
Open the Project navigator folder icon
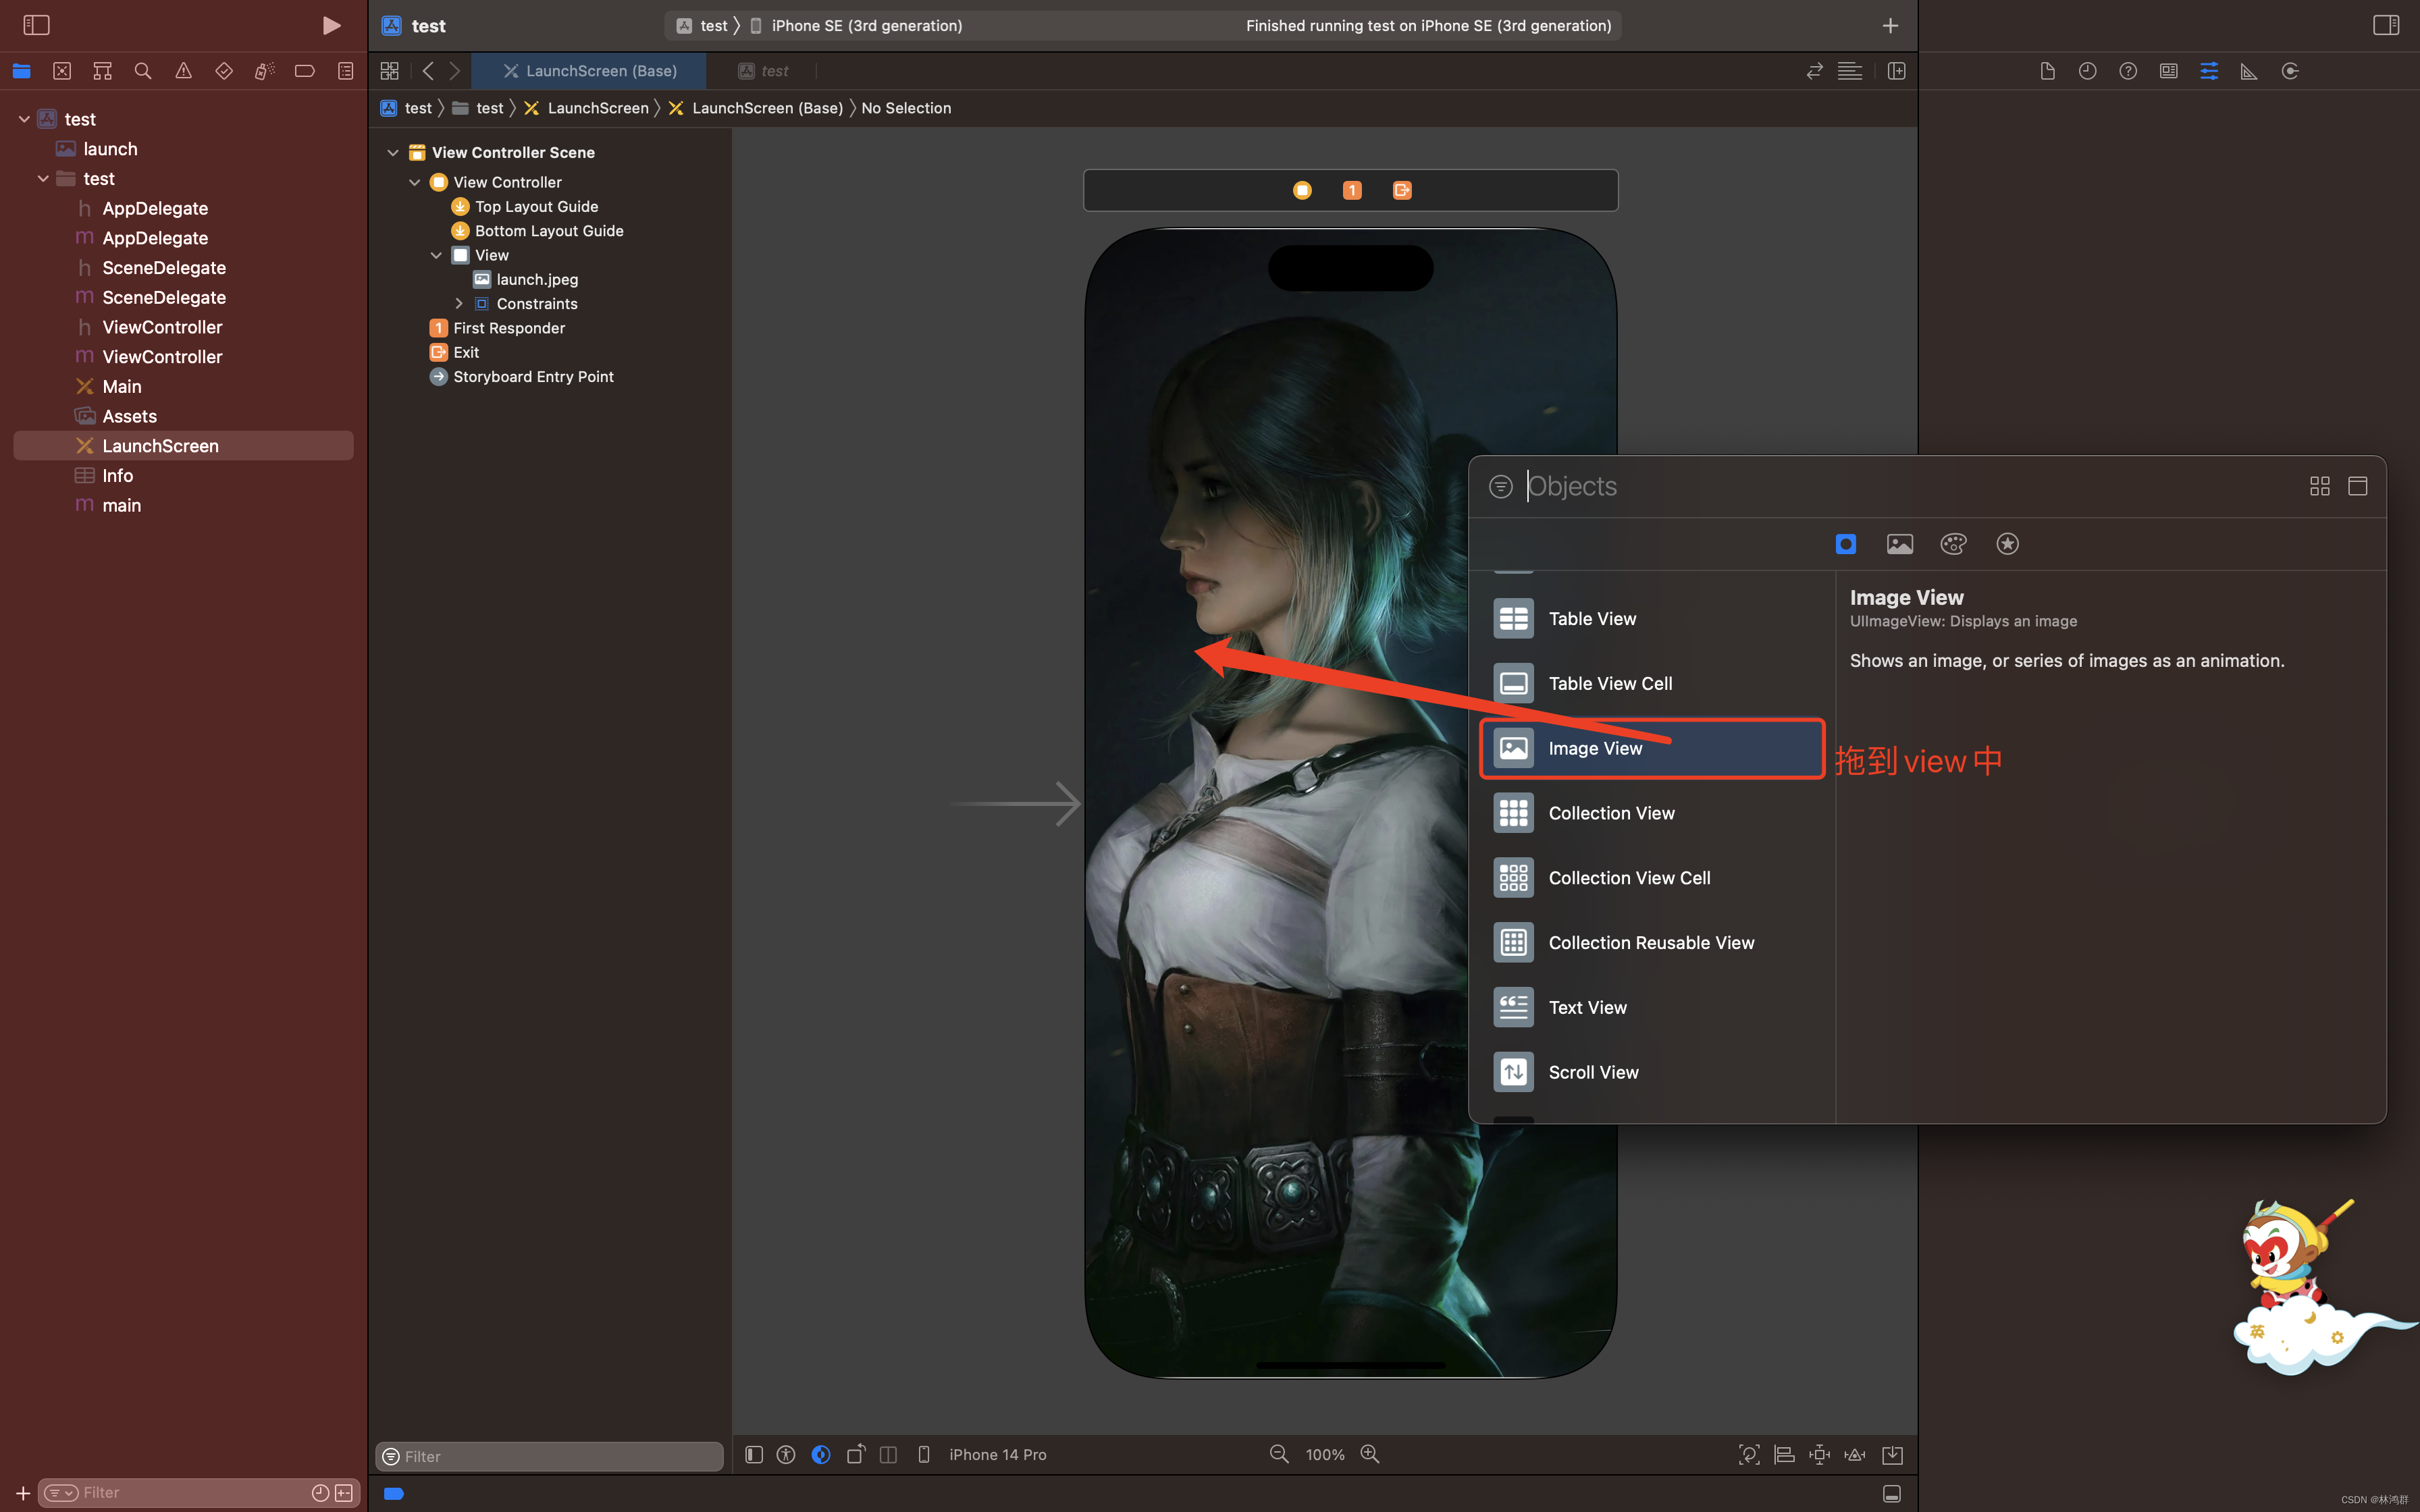pos(22,71)
